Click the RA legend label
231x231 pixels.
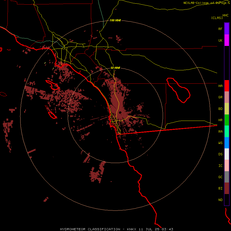coord(220,132)
